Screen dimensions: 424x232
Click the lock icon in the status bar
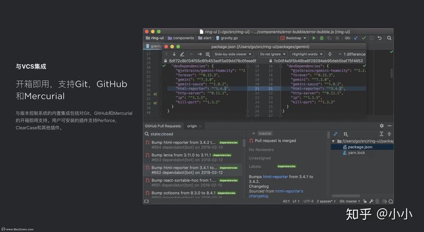click(365, 201)
